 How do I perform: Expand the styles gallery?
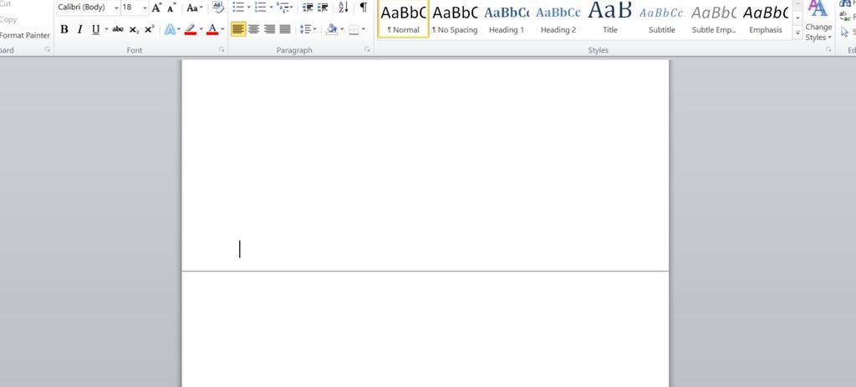tap(797, 33)
